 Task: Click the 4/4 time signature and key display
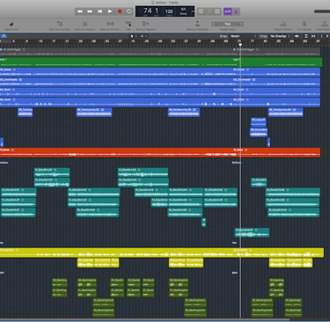tap(183, 11)
